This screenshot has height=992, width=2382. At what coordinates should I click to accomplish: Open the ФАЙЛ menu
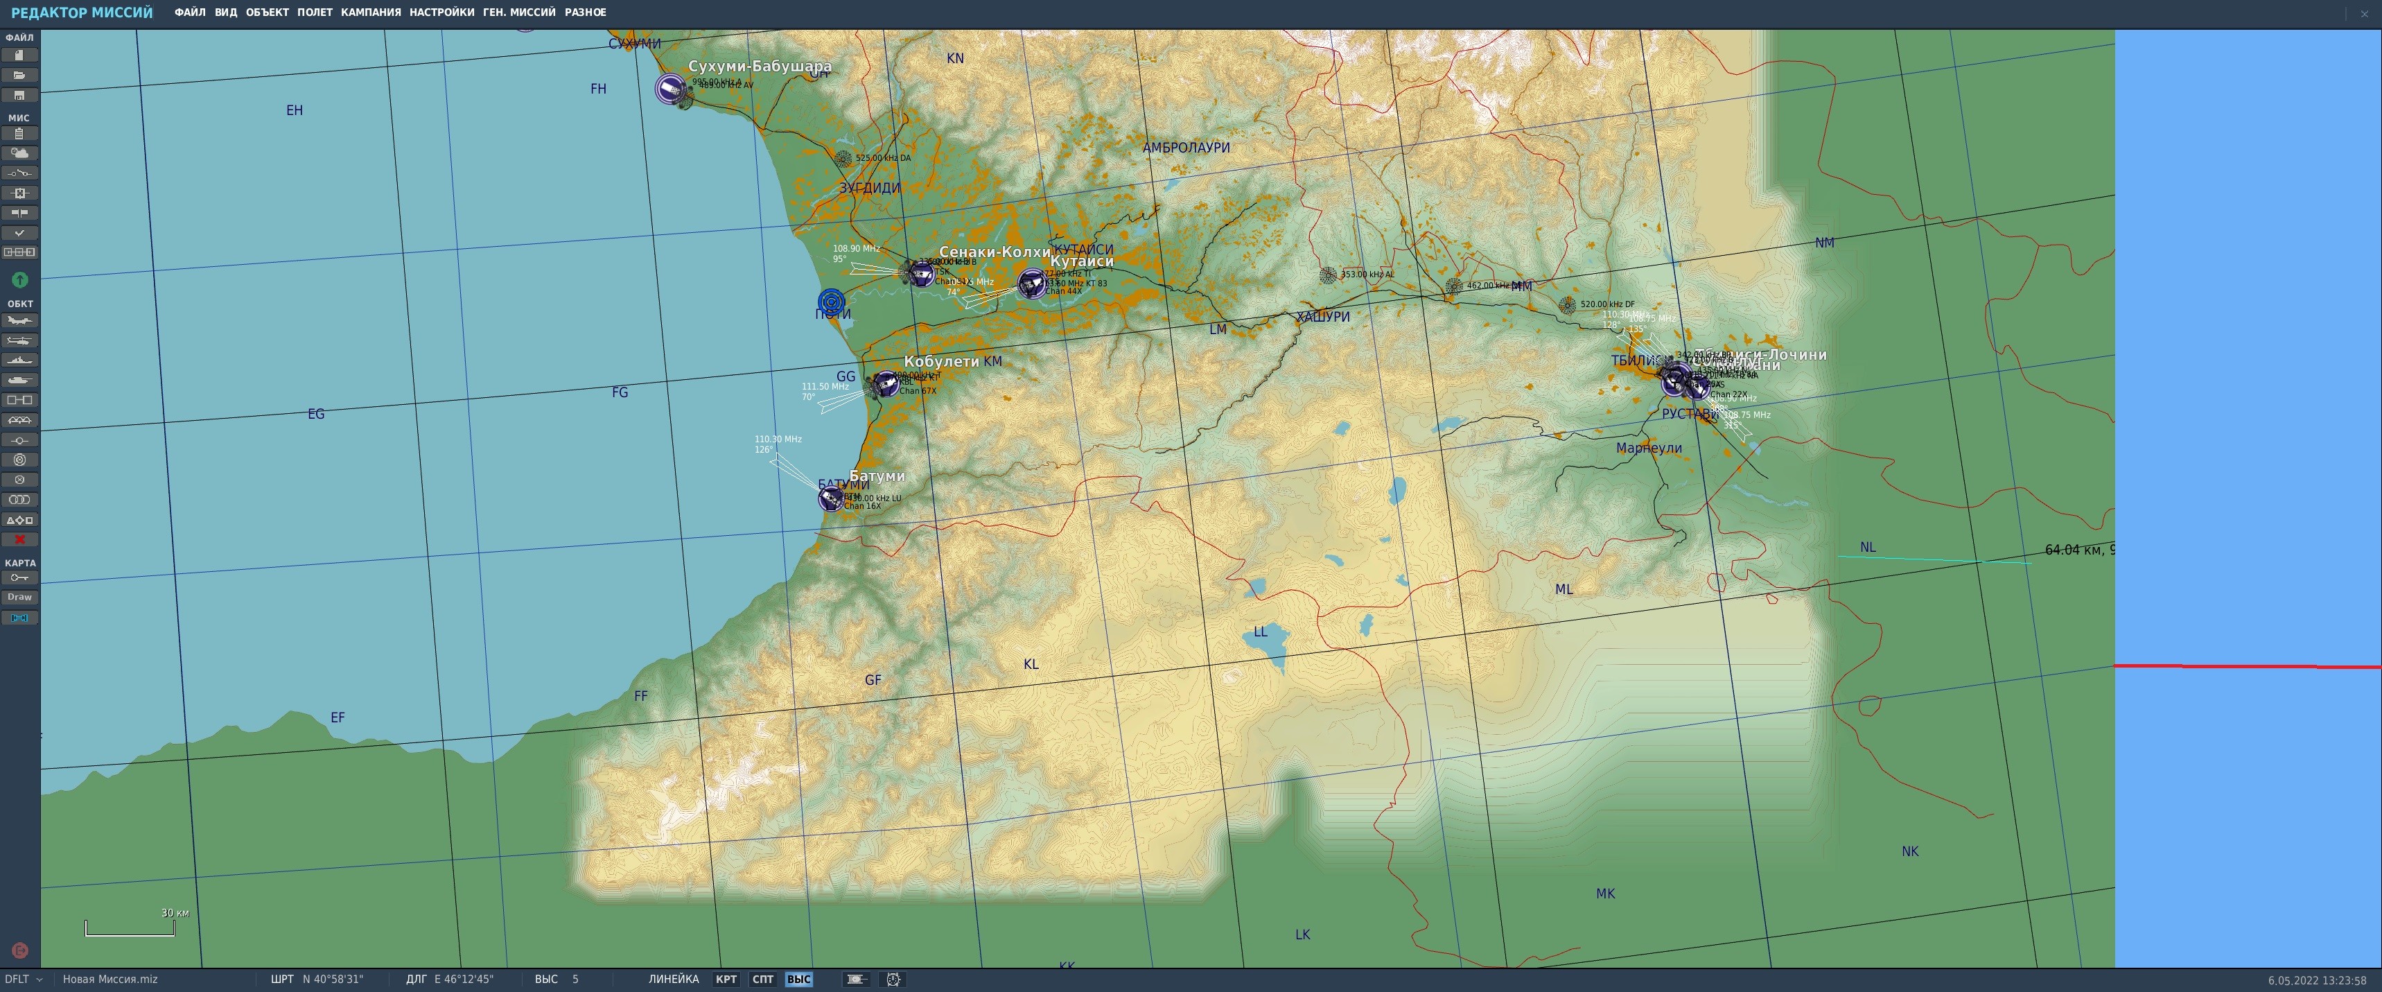click(190, 12)
